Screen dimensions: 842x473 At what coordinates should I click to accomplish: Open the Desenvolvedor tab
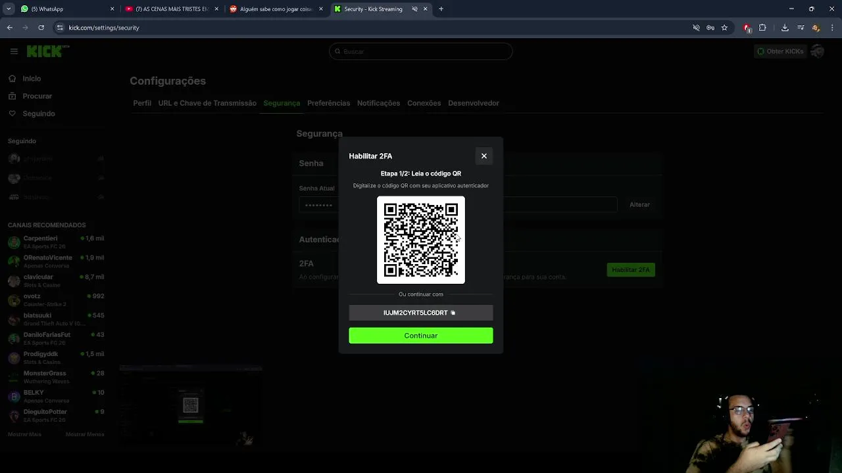click(474, 103)
